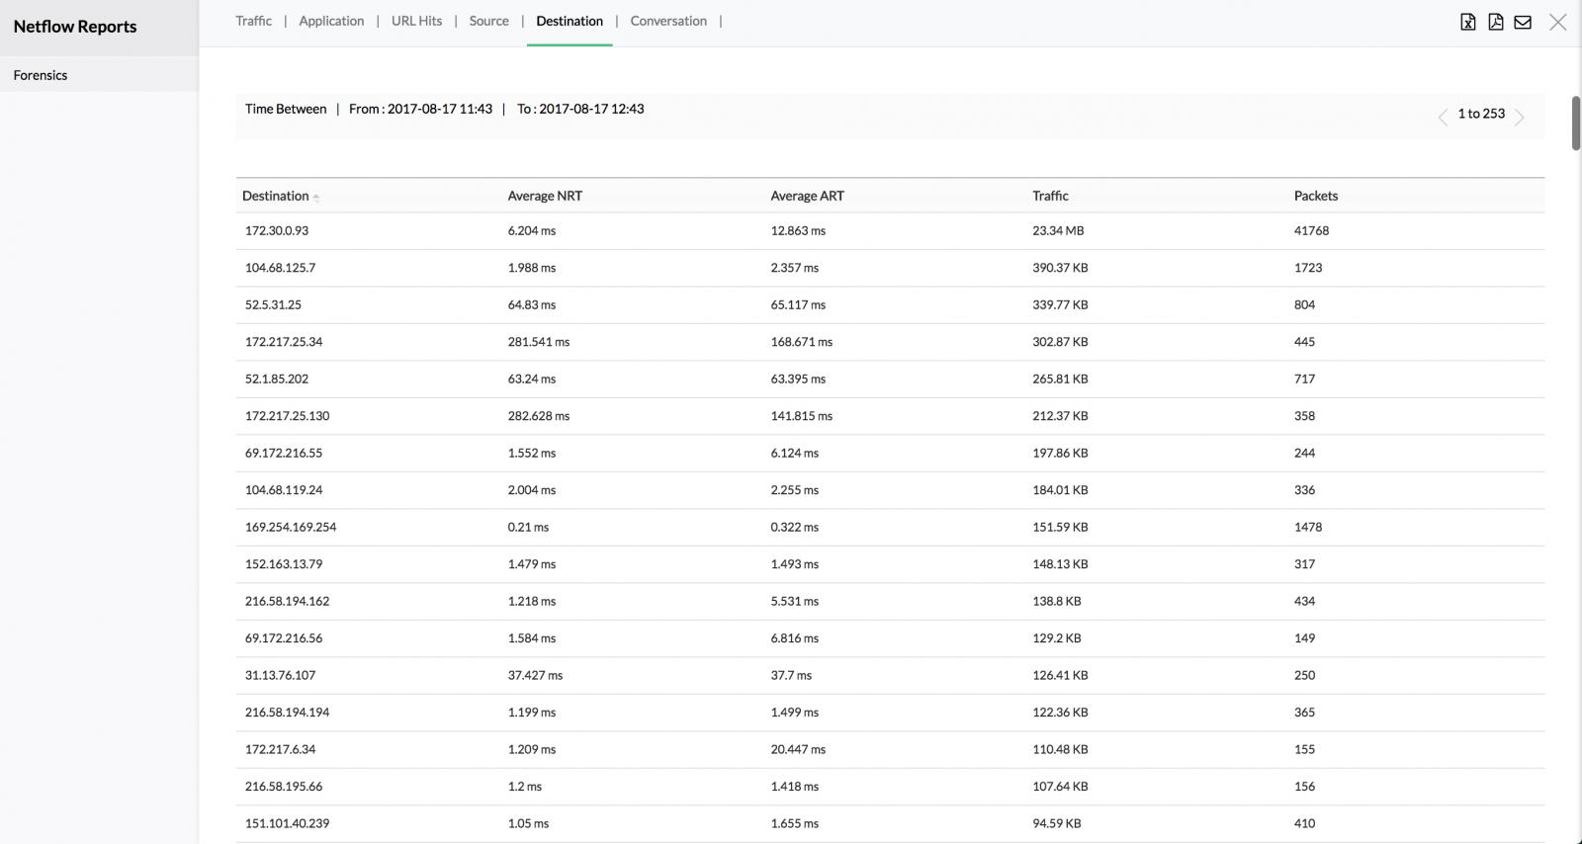Click the packet count 410
The height and width of the screenshot is (844, 1582).
pyautogui.click(x=1305, y=823)
